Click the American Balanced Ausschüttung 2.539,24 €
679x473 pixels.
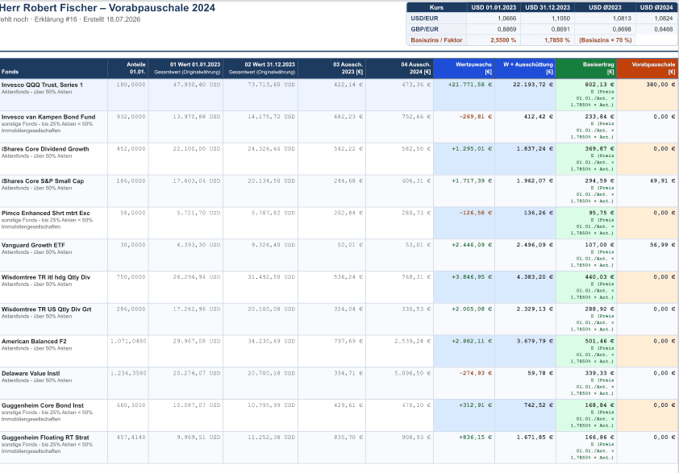pyautogui.click(x=412, y=342)
